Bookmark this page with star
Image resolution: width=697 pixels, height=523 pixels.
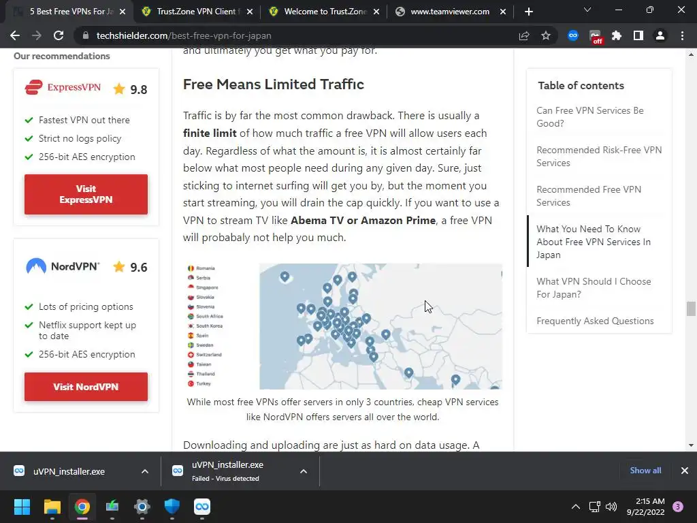[x=546, y=35]
